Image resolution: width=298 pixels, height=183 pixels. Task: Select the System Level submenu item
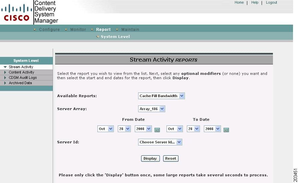pyautogui.click(x=115, y=37)
